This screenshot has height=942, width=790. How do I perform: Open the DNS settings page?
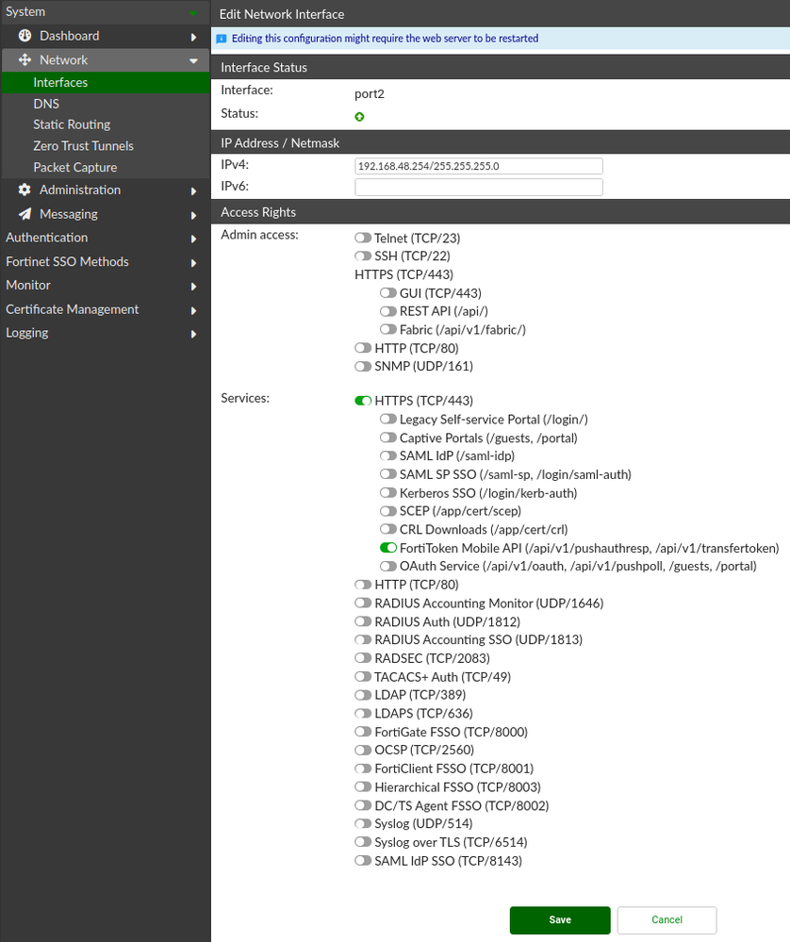(46, 104)
